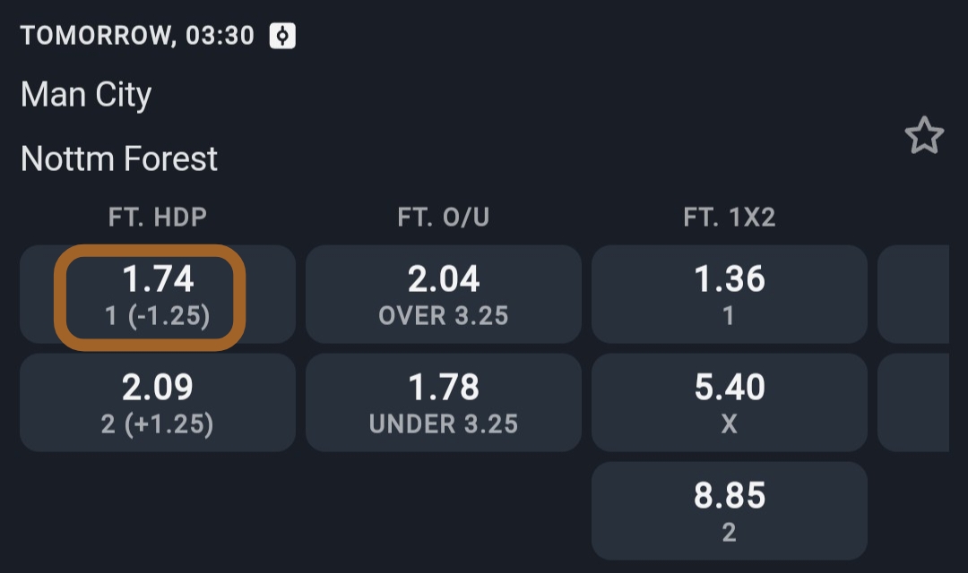Click the FT. HDP market header
The width and height of the screenshot is (968, 573).
[158, 218]
